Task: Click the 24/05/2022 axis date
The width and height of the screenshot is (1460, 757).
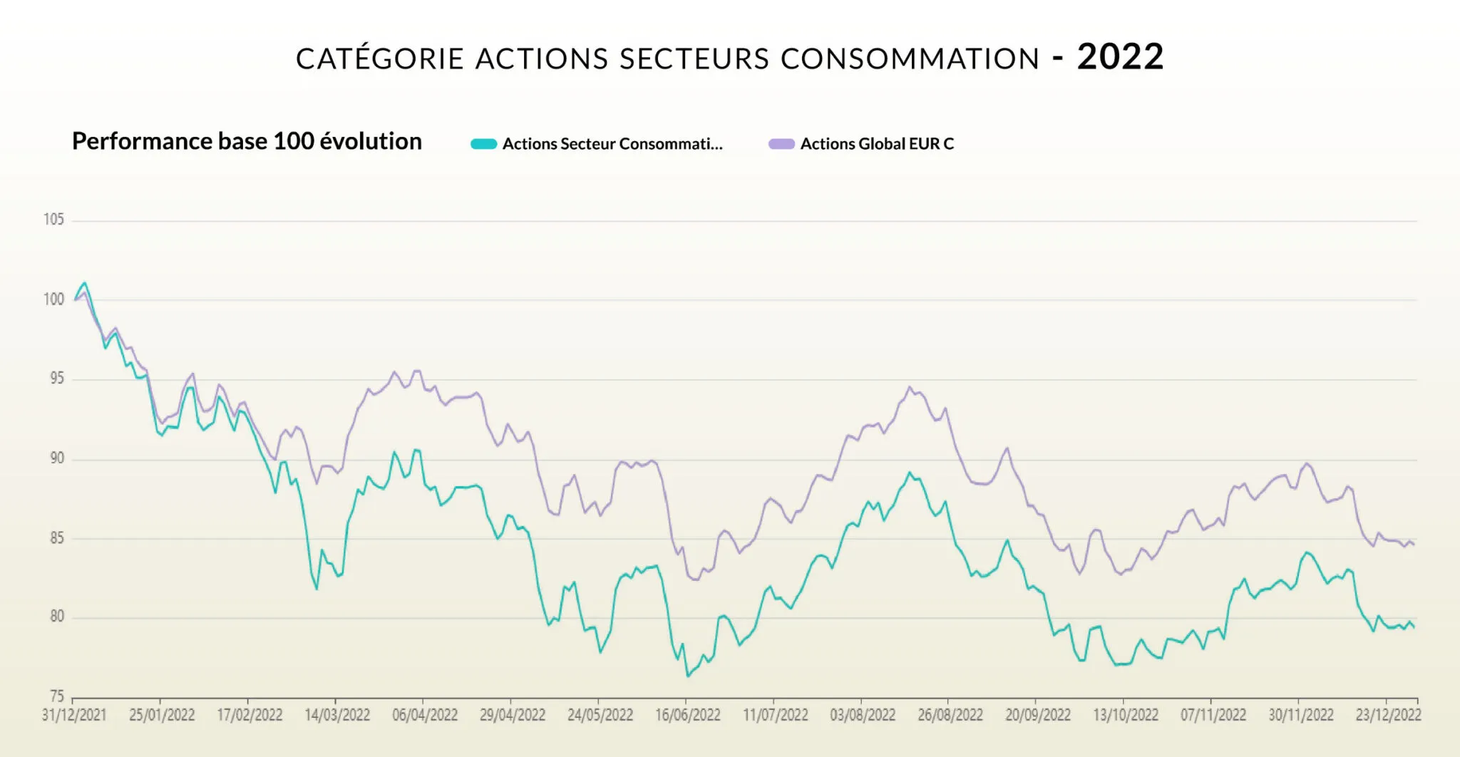Action: click(x=600, y=715)
